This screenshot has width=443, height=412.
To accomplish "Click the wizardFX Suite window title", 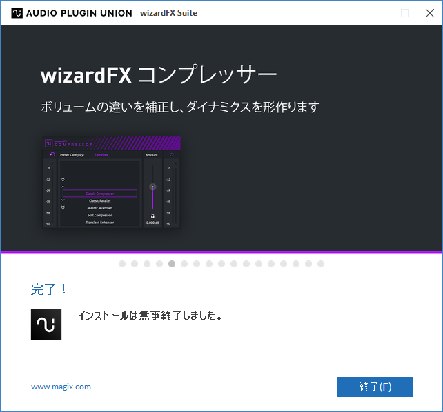I will click(x=168, y=13).
